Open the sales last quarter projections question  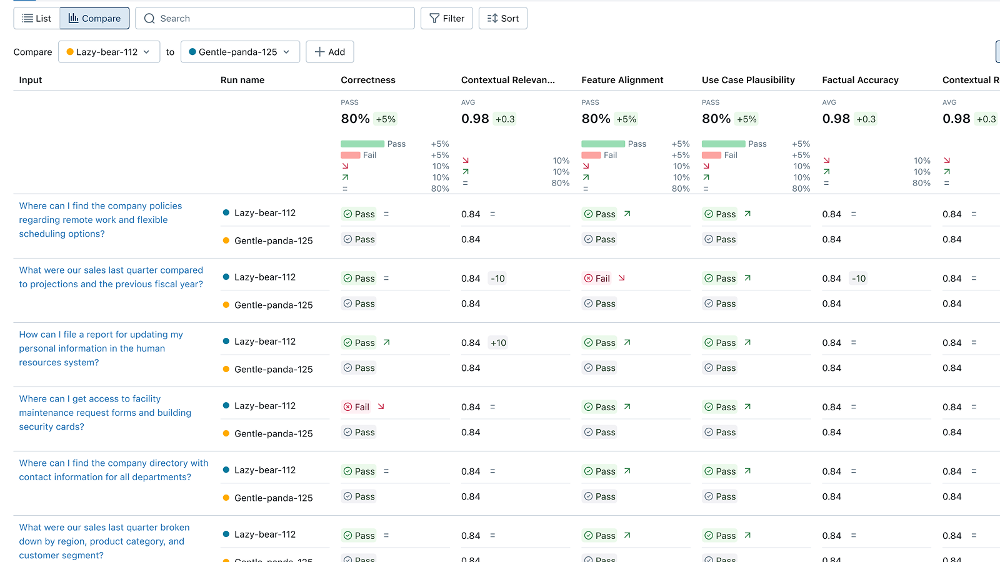tap(111, 277)
